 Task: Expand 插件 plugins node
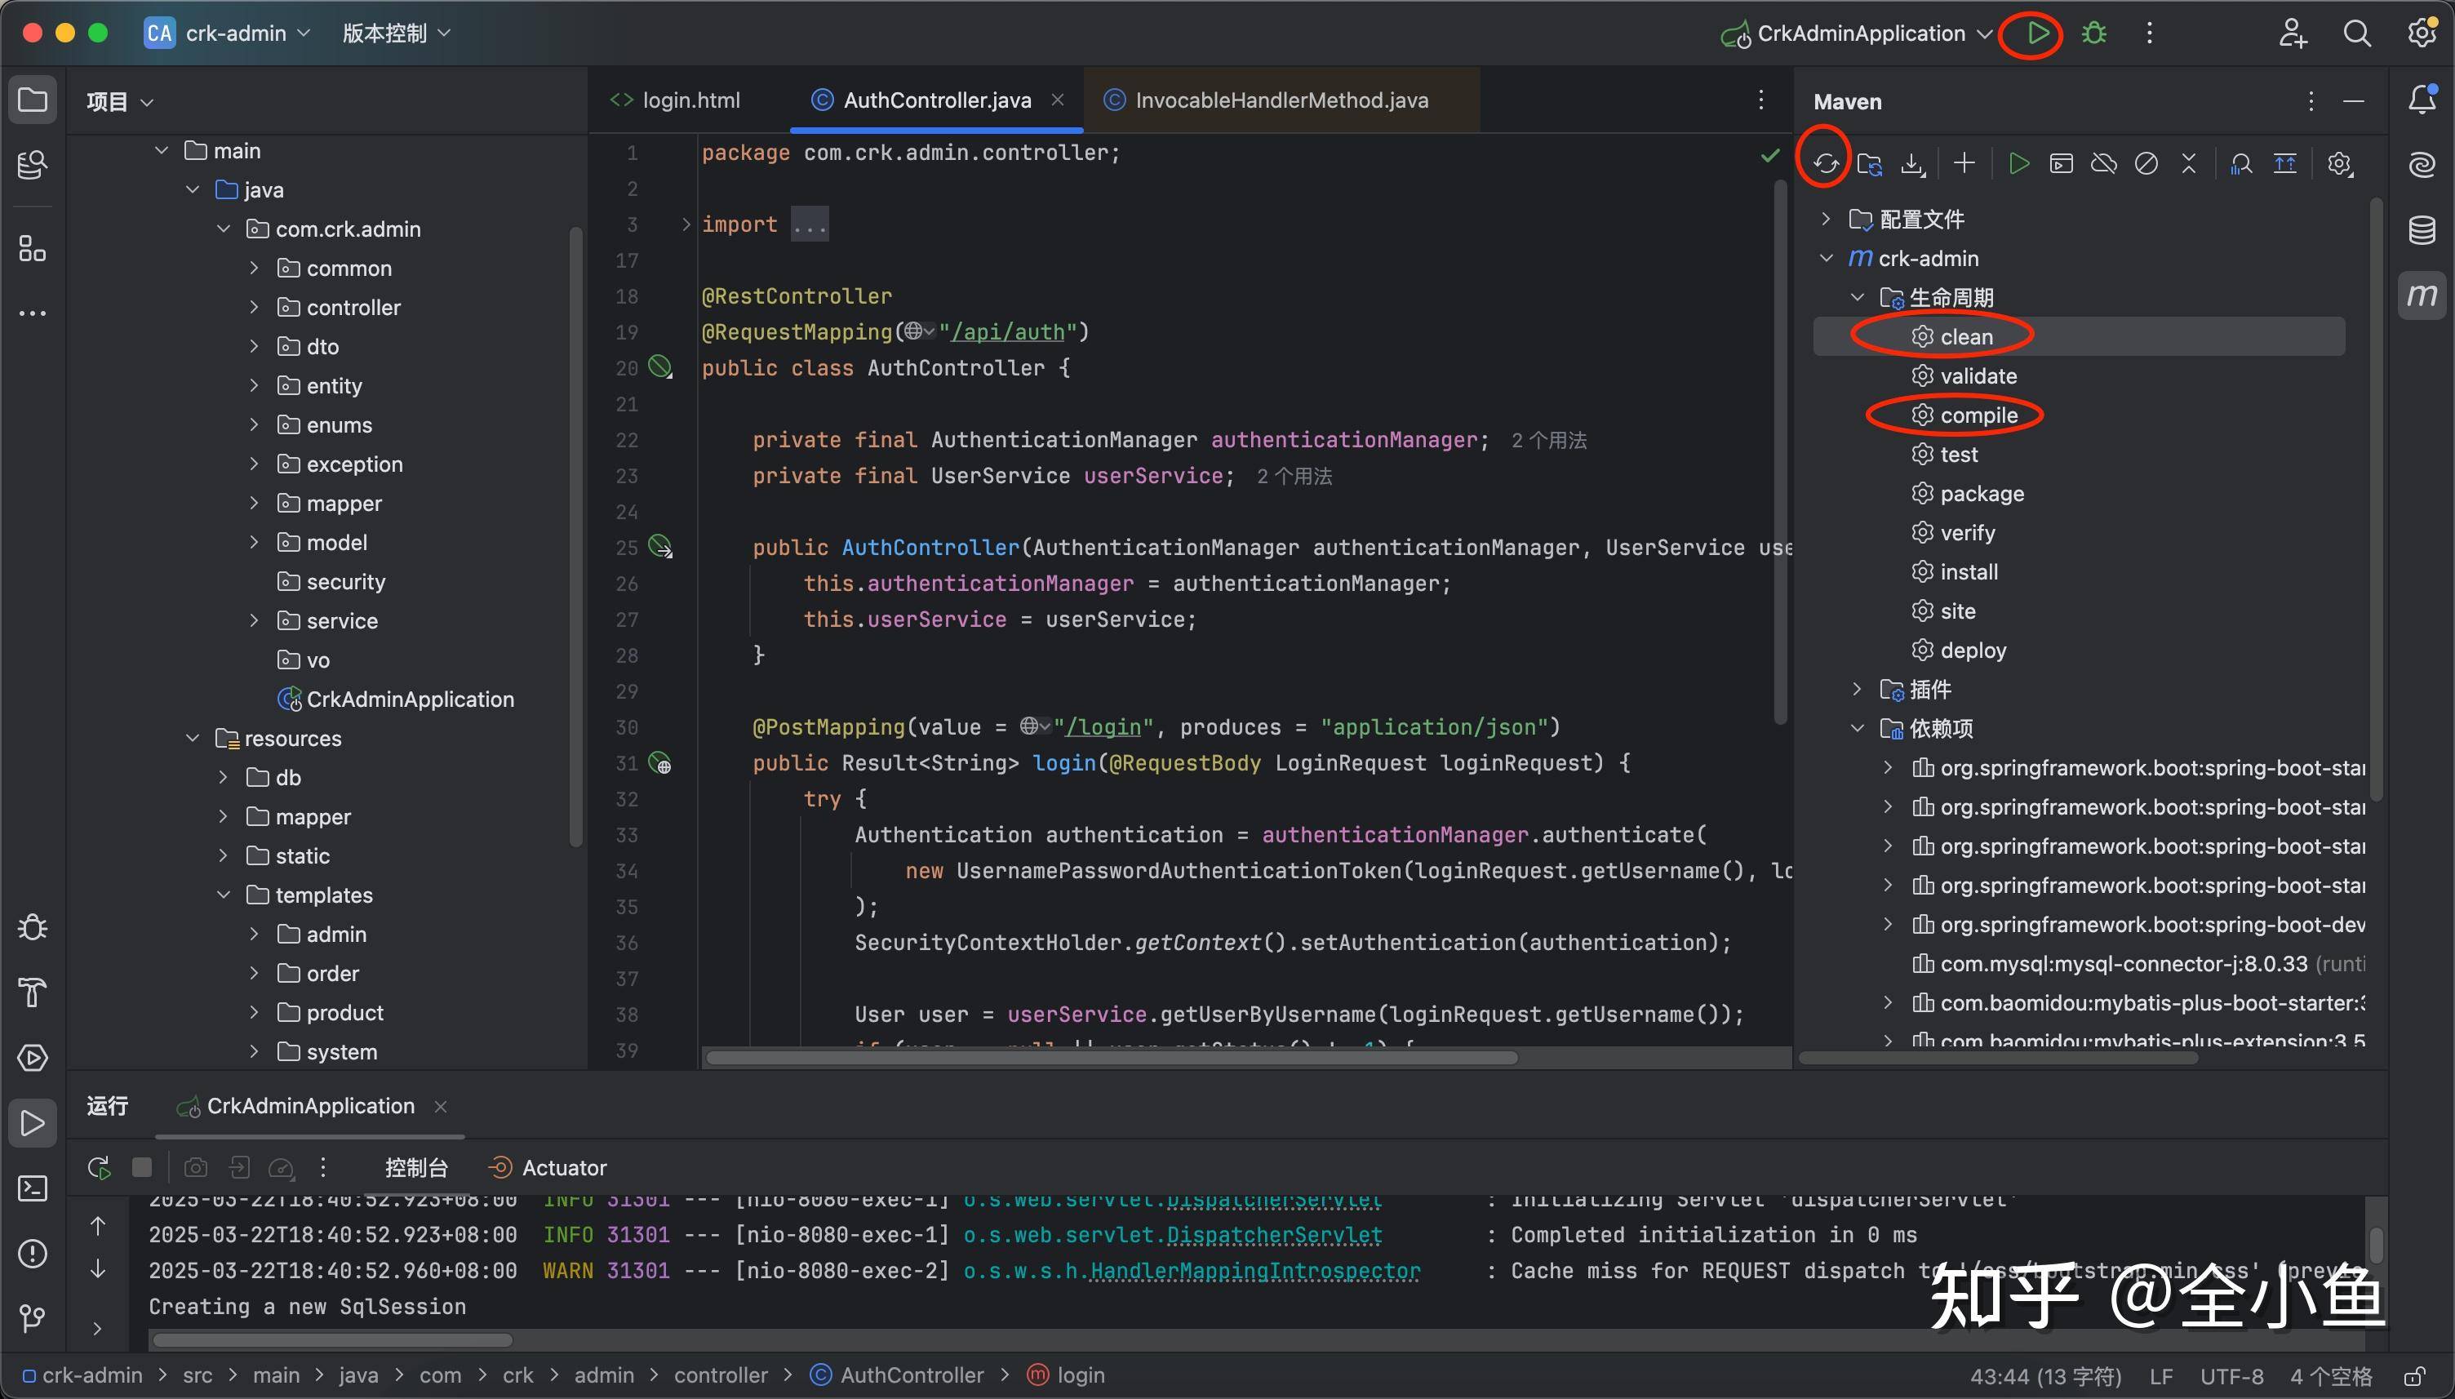1857,689
